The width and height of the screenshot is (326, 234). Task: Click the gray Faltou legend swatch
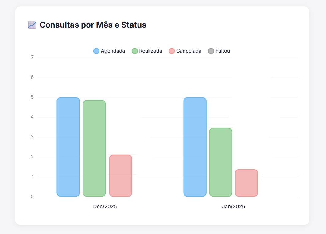(211, 51)
